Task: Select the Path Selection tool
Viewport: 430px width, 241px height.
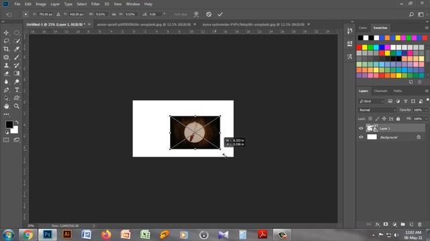Action: [x=6, y=98]
